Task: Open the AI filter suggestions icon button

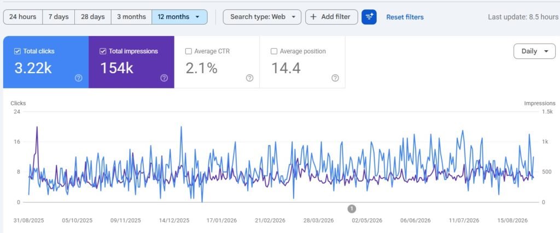Action: 369,17
